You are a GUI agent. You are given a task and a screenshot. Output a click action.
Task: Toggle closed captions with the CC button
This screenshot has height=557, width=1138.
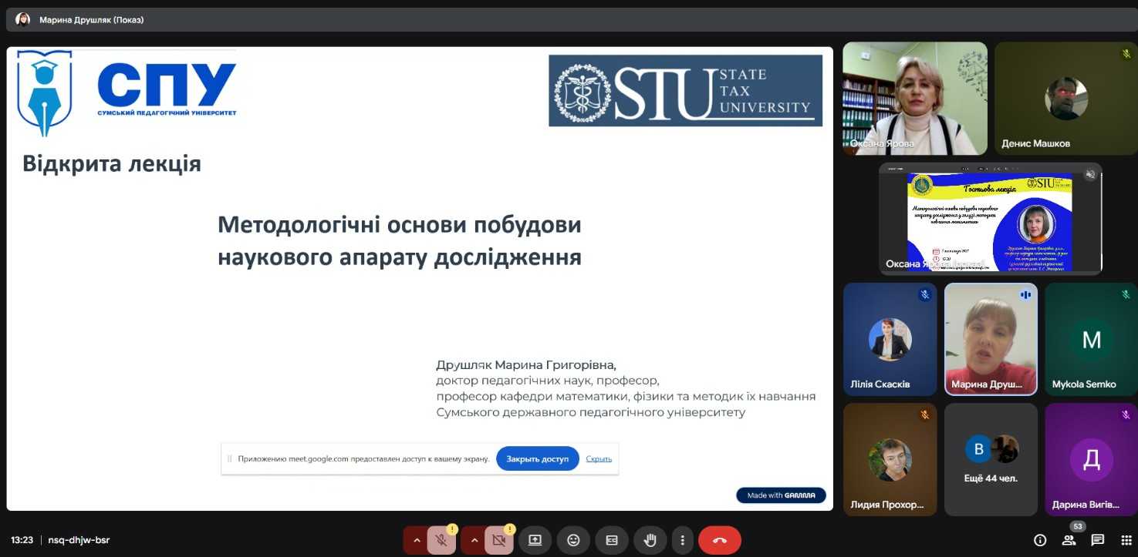pos(612,540)
